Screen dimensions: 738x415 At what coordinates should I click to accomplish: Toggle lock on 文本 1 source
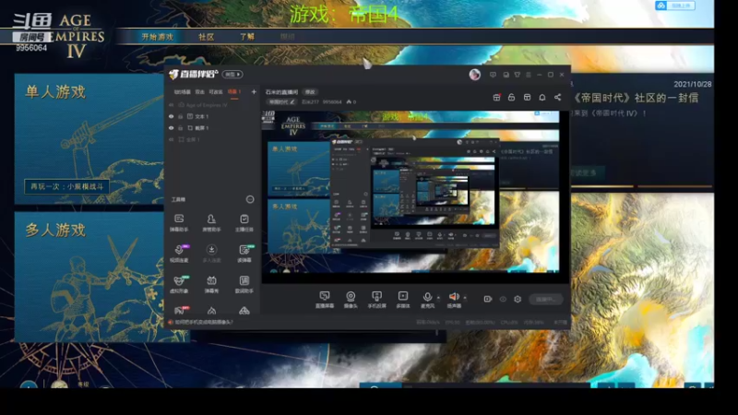180,116
